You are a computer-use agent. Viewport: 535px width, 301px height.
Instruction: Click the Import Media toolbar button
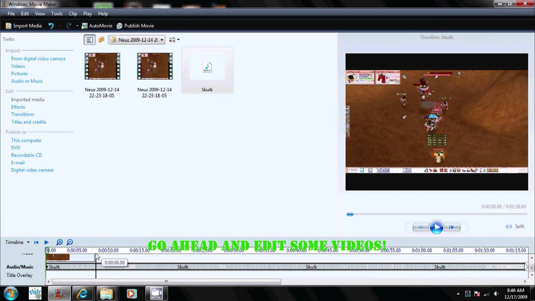coord(23,26)
